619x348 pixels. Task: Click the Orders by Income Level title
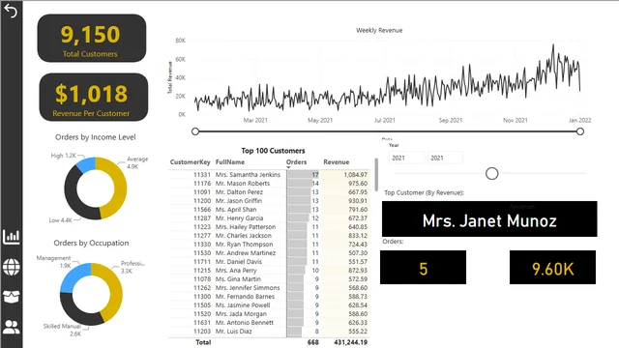click(x=96, y=137)
